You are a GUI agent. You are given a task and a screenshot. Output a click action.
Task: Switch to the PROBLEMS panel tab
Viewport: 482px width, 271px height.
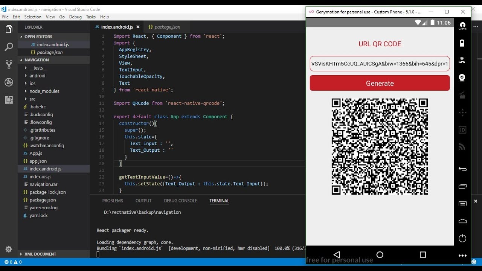(x=113, y=201)
